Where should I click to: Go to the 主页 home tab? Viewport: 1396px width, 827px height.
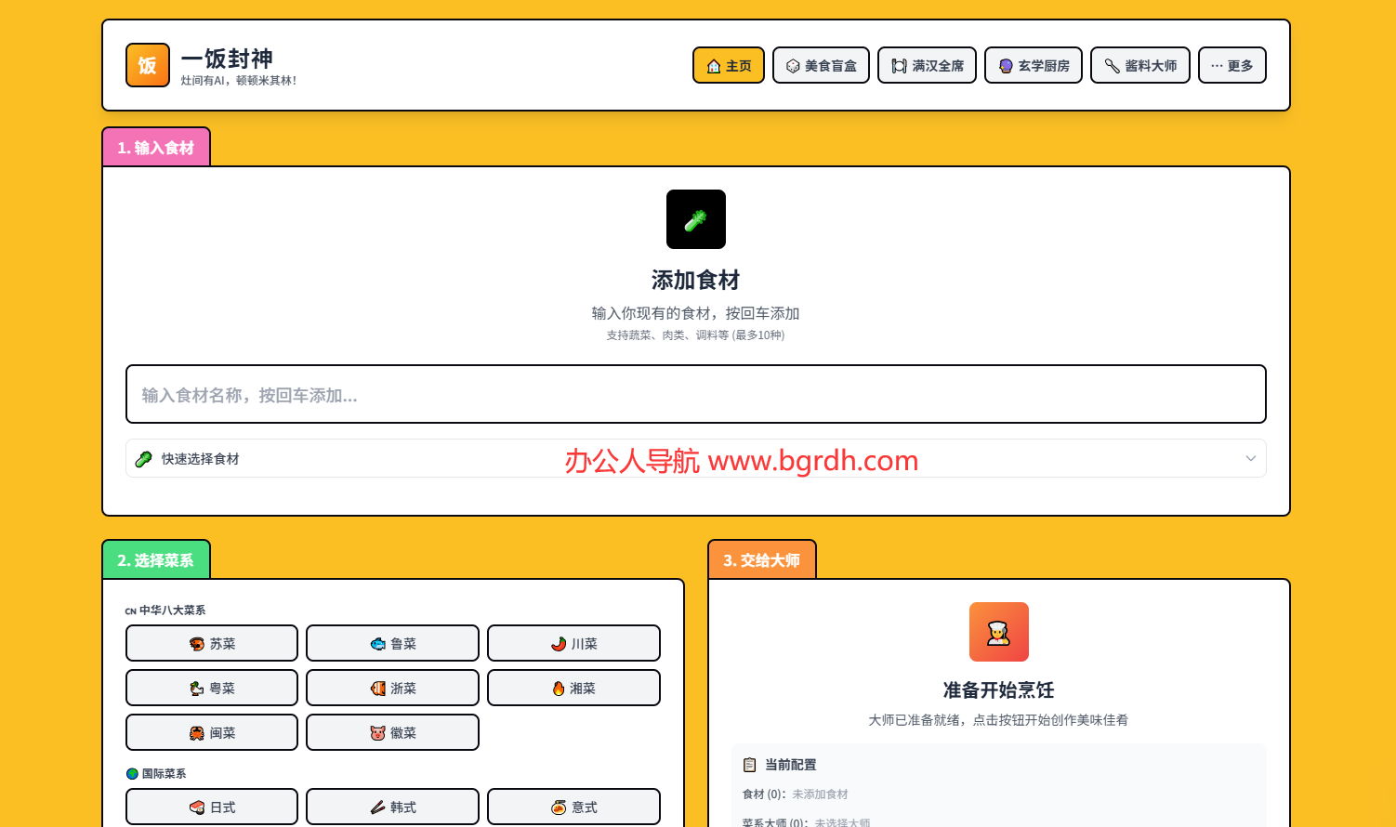(x=729, y=66)
